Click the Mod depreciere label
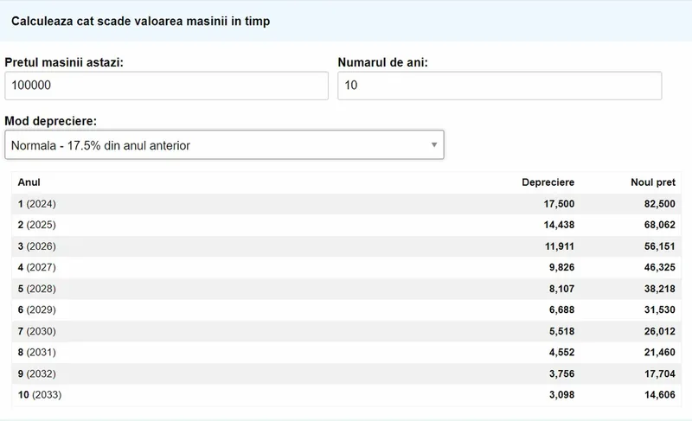692x421 pixels. pyautogui.click(x=51, y=121)
